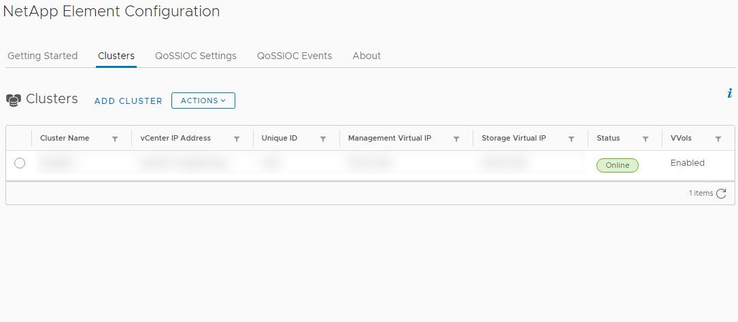
Task: Select the Clusters tab
Action: click(116, 56)
